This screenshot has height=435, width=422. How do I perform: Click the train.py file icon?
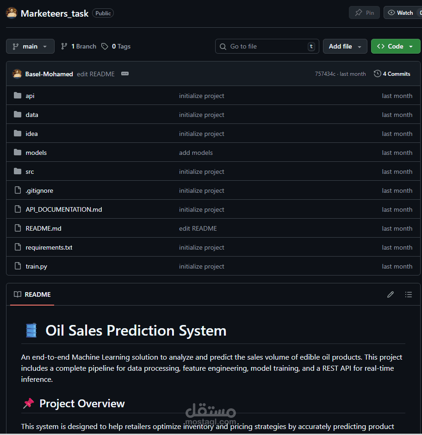pyautogui.click(x=18, y=266)
